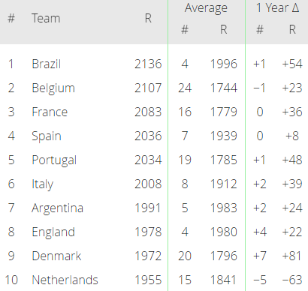Click Netherlands' −63 rating change
The image size is (308, 291).
pos(292,280)
